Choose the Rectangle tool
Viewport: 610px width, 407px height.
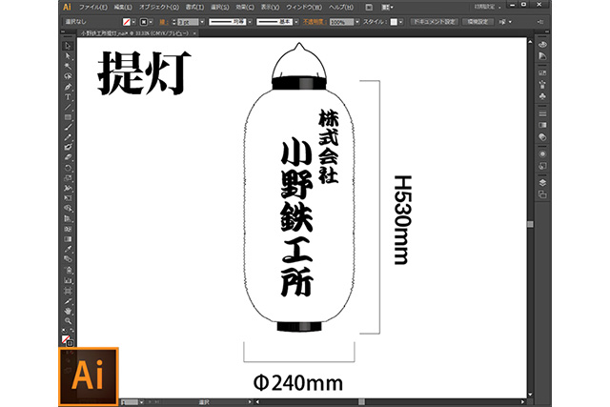[68, 117]
